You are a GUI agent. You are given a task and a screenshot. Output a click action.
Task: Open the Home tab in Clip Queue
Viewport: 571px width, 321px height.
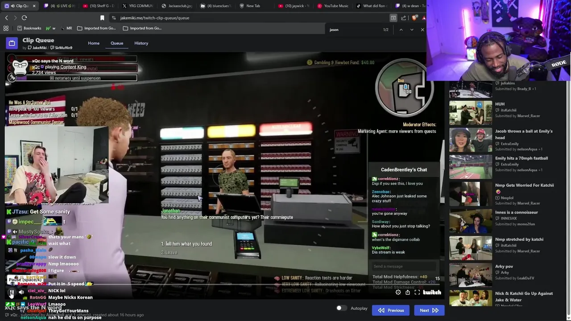click(94, 43)
